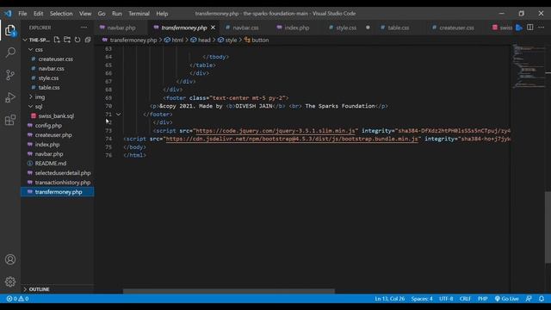This screenshot has height=310, width=551.
Task: Open the Selection menu
Action: [x=61, y=14]
